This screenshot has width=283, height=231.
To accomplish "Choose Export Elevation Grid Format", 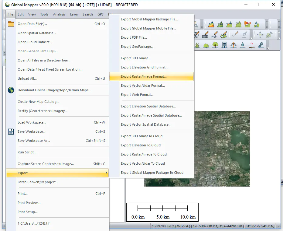I will tap(152, 67).
